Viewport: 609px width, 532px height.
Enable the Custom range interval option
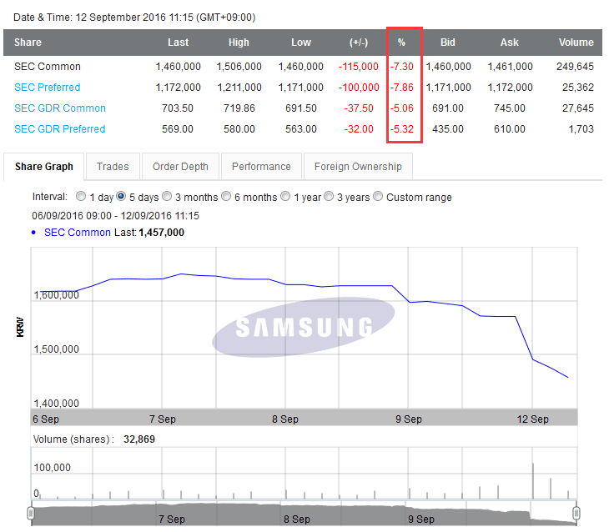379,198
